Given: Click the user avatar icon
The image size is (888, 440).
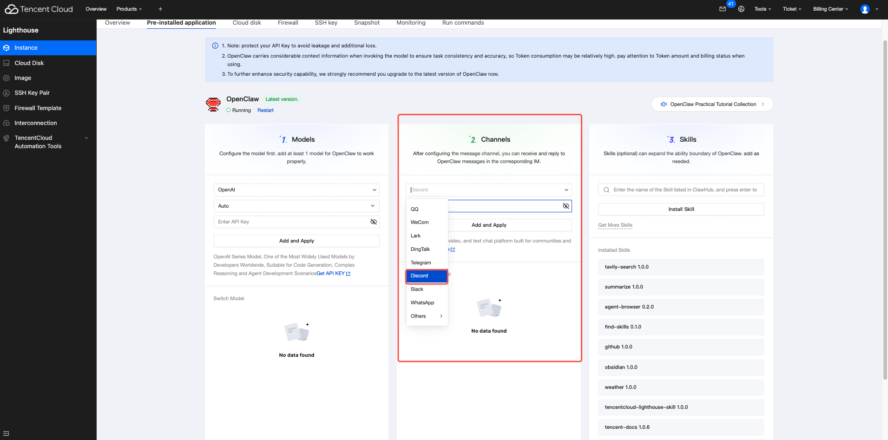Looking at the screenshot, I should pos(865,9).
